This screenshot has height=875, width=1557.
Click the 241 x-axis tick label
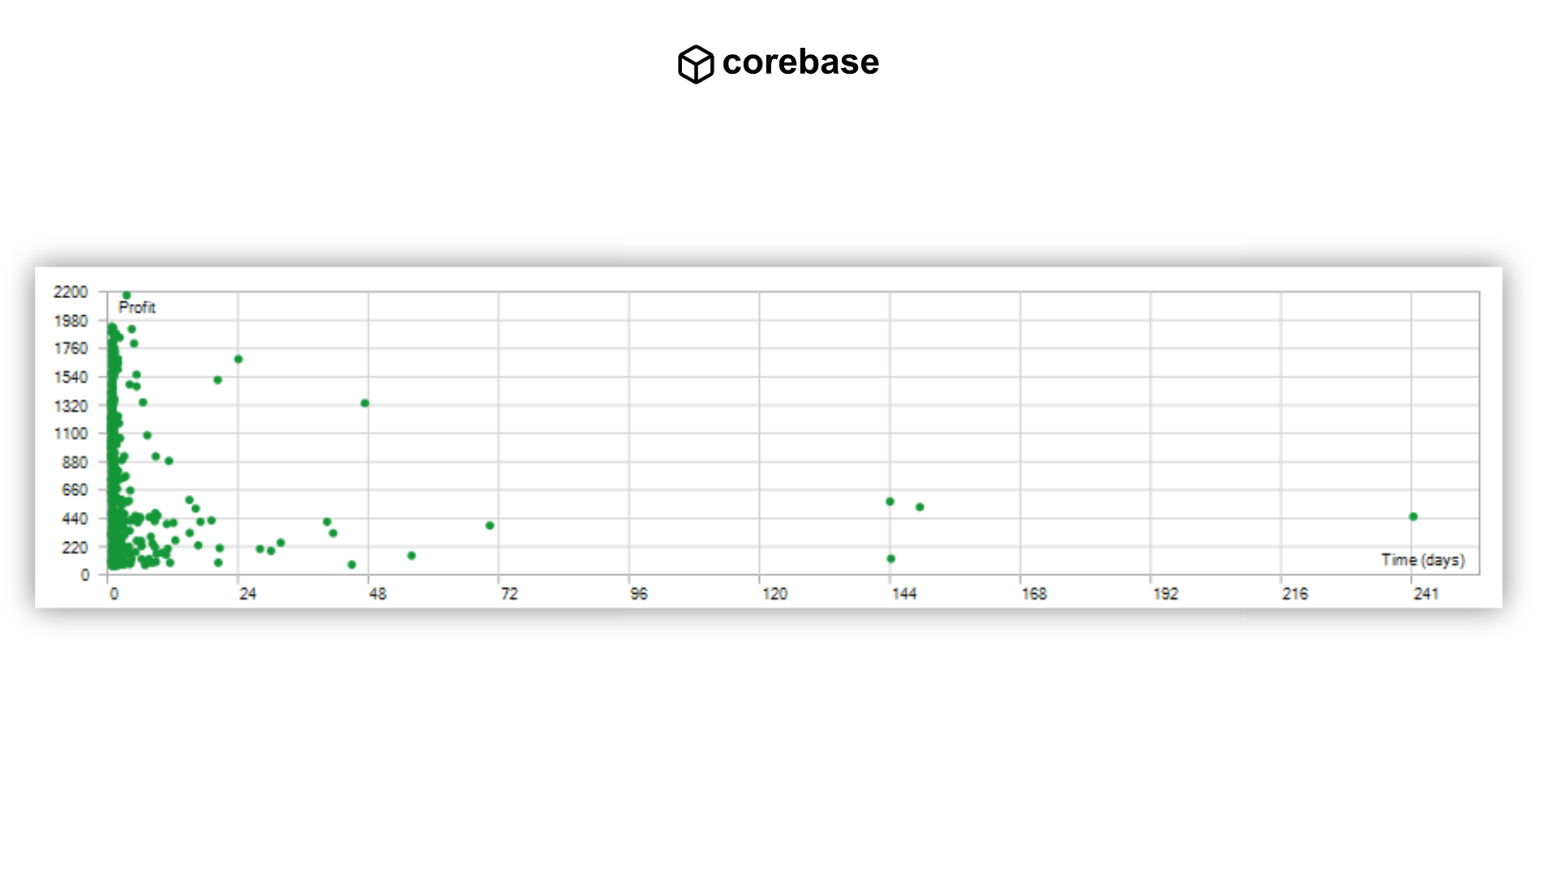pyautogui.click(x=1426, y=594)
